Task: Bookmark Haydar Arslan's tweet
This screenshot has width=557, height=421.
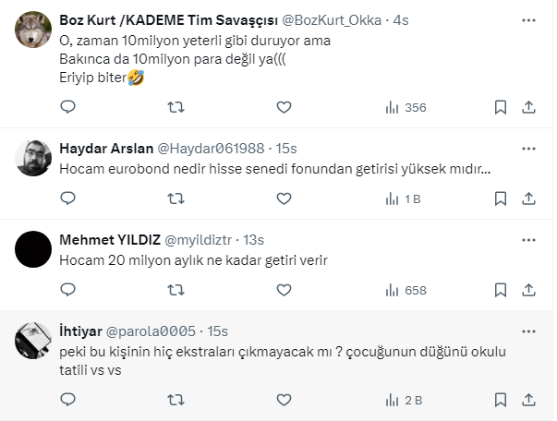Action: pos(500,198)
